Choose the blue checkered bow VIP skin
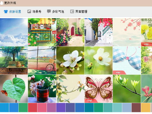Image resolution: width=152 pixels, height=114 pixels. (x=127, y=60)
